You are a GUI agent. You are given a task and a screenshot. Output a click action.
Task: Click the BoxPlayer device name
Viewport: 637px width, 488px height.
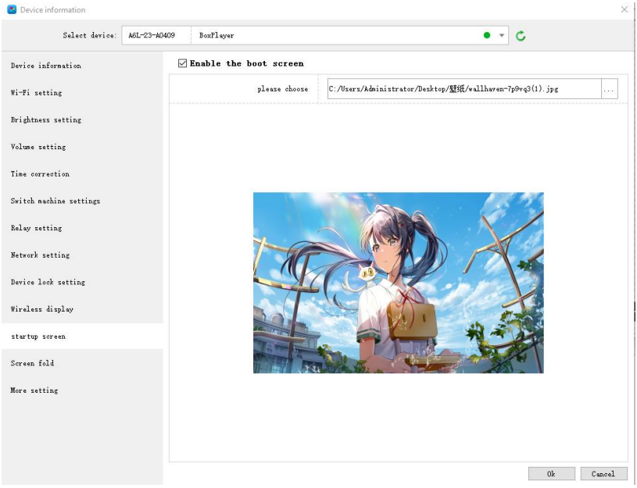[217, 35]
